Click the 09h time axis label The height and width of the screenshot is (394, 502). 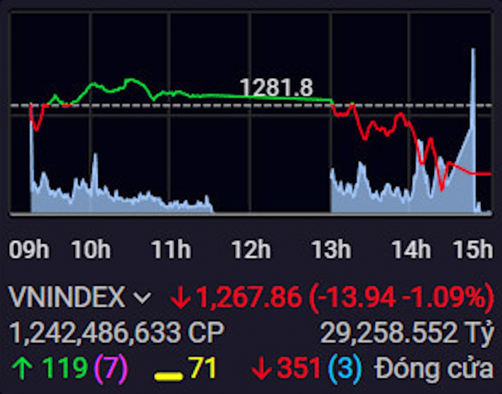[x=29, y=250]
